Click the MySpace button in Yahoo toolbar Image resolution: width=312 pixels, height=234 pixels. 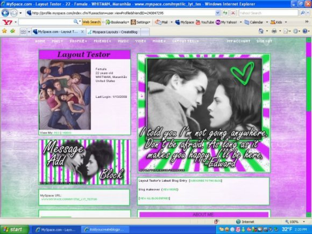tap(185, 22)
